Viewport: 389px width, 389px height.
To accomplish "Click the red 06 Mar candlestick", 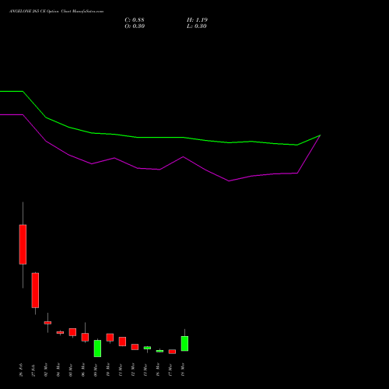I will 85,337.
